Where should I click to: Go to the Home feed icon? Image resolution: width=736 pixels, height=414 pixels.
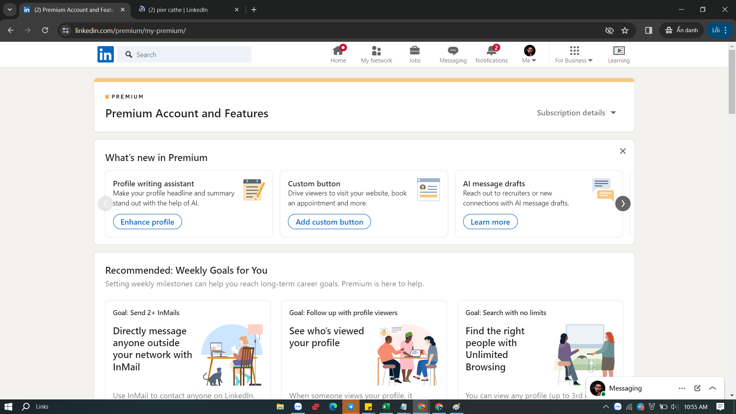tap(338, 54)
